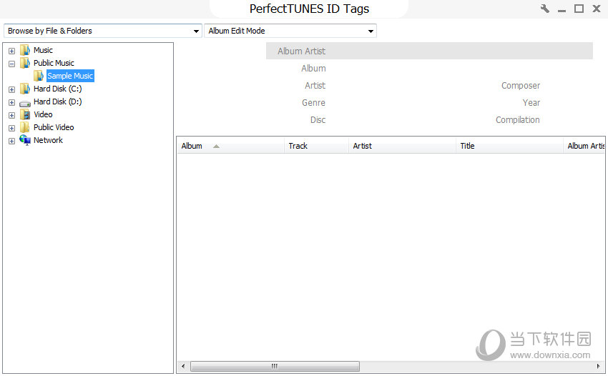Click the scrollbar left arrow
The height and width of the screenshot is (376, 608).
[x=183, y=366]
